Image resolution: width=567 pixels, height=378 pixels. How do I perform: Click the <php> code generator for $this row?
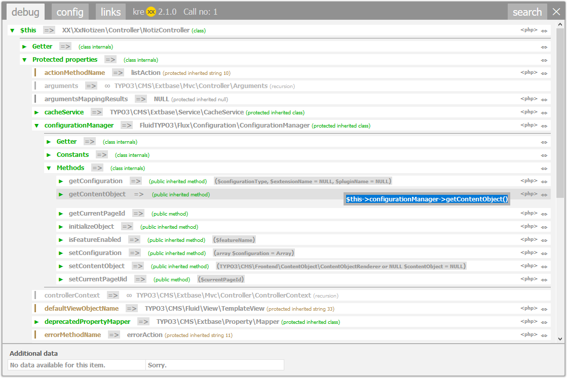click(528, 30)
